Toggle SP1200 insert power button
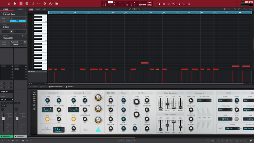Viewport: 254px width, 143px height. pyautogui.click(x=26, y=69)
